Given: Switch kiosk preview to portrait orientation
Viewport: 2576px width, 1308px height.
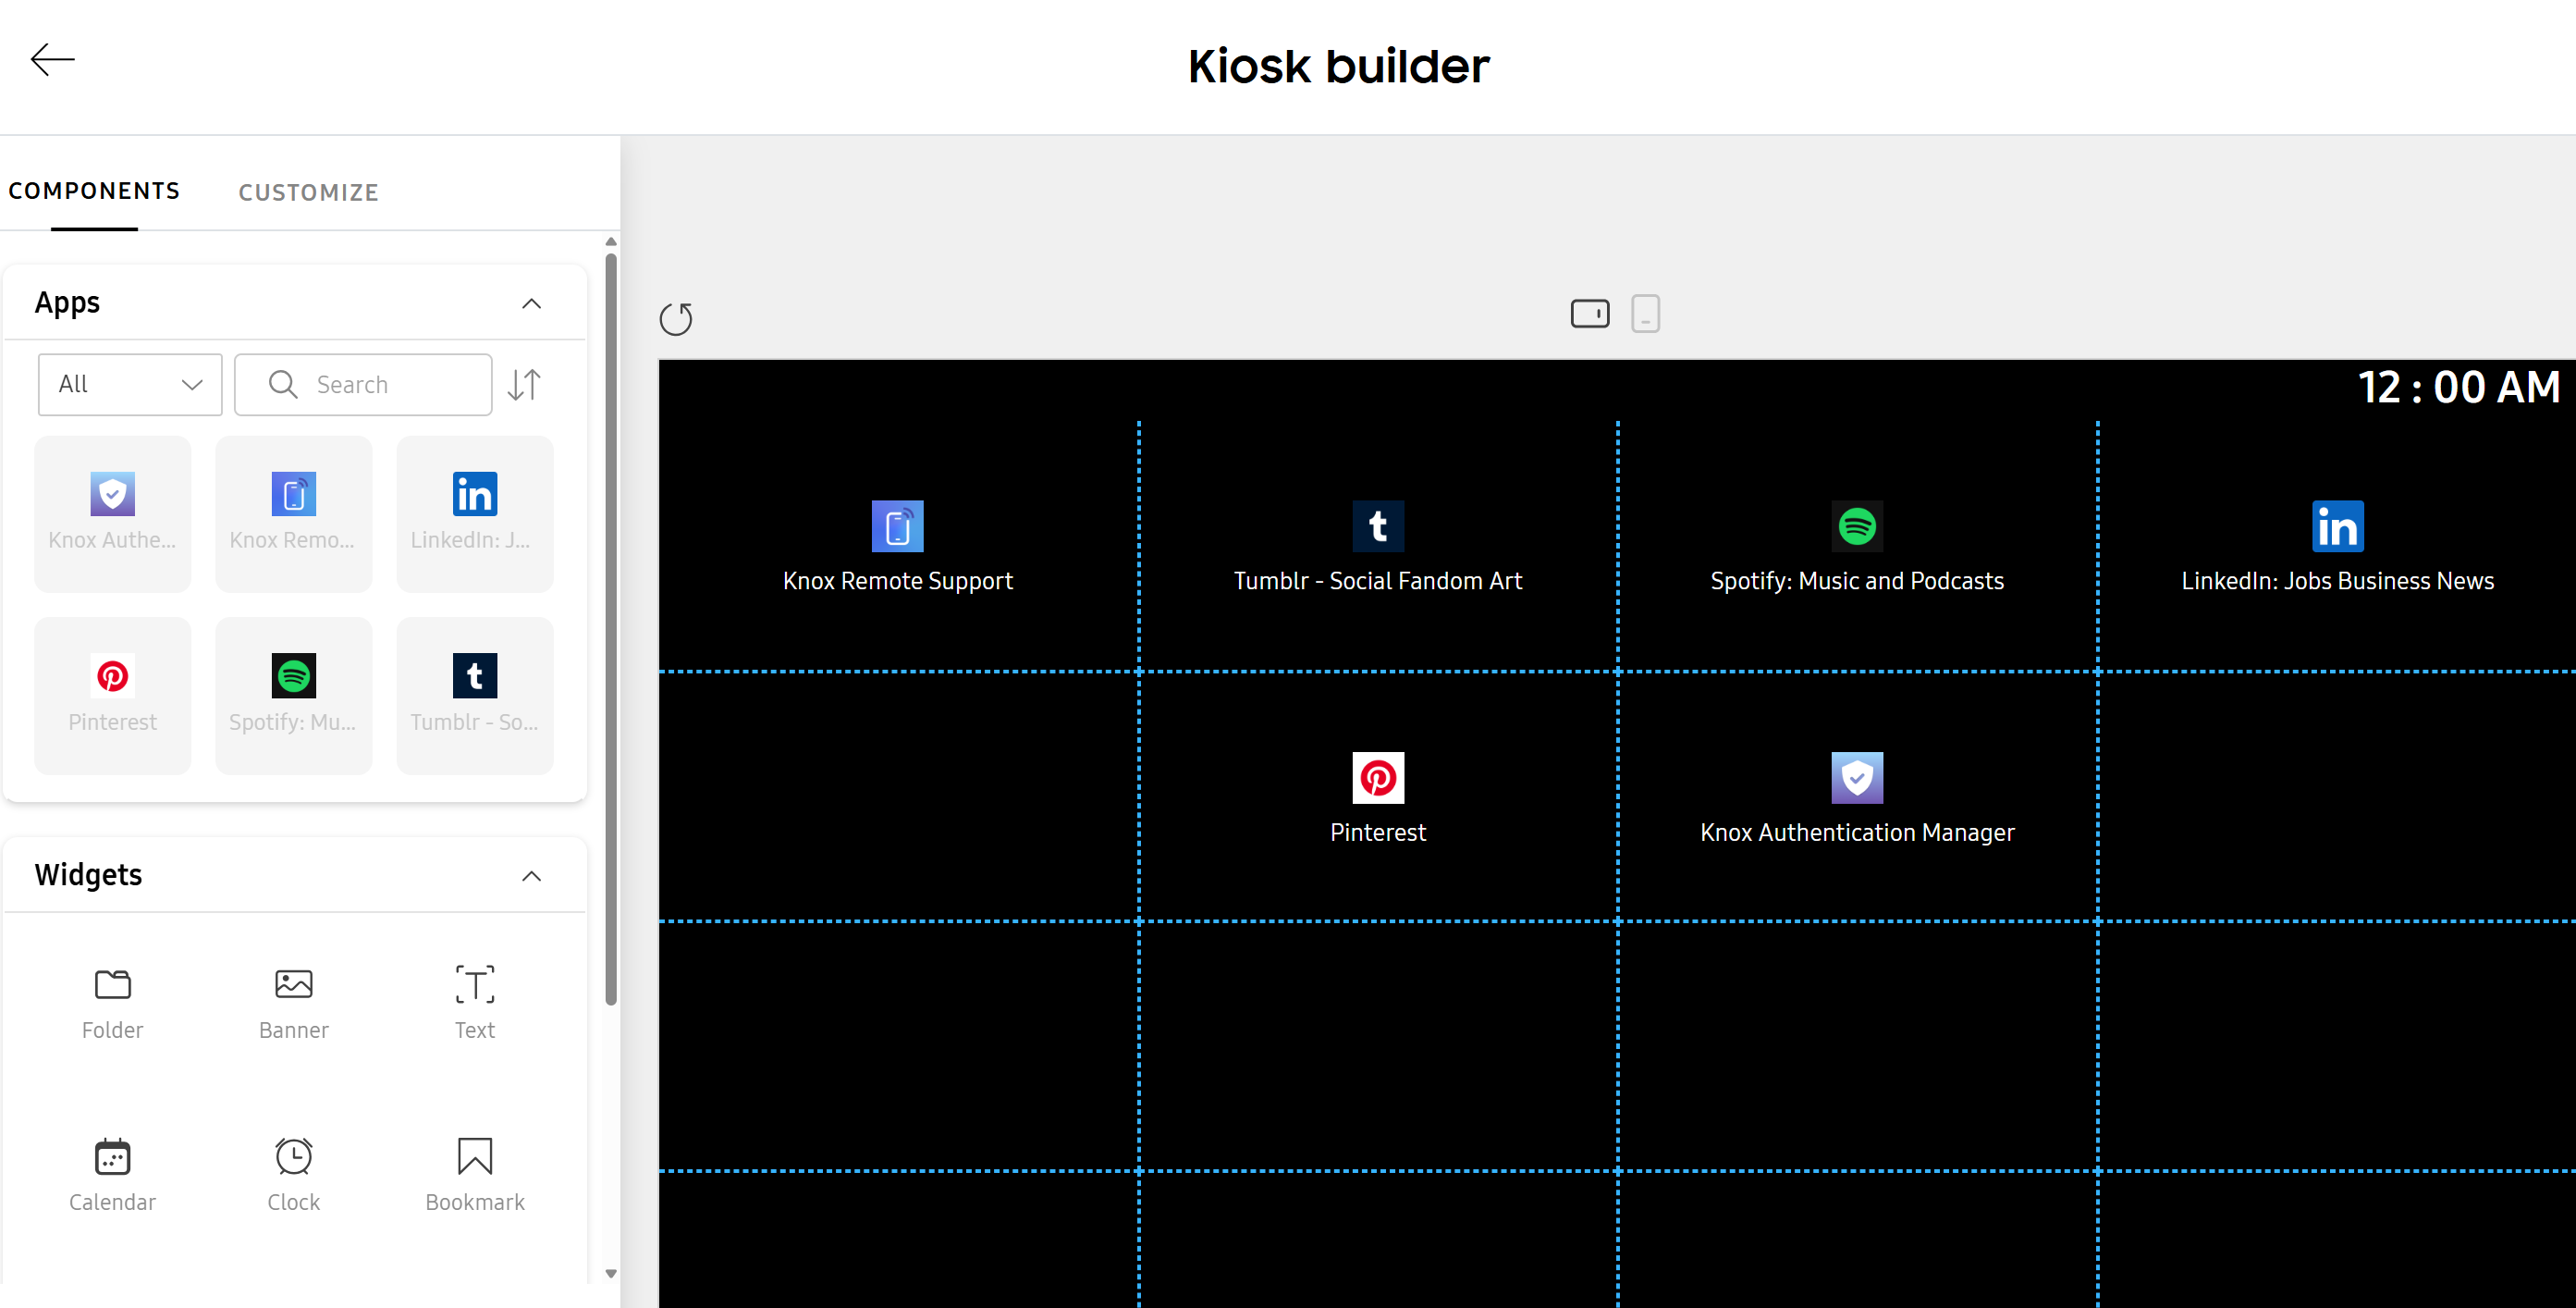Looking at the screenshot, I should pyautogui.click(x=1646, y=314).
